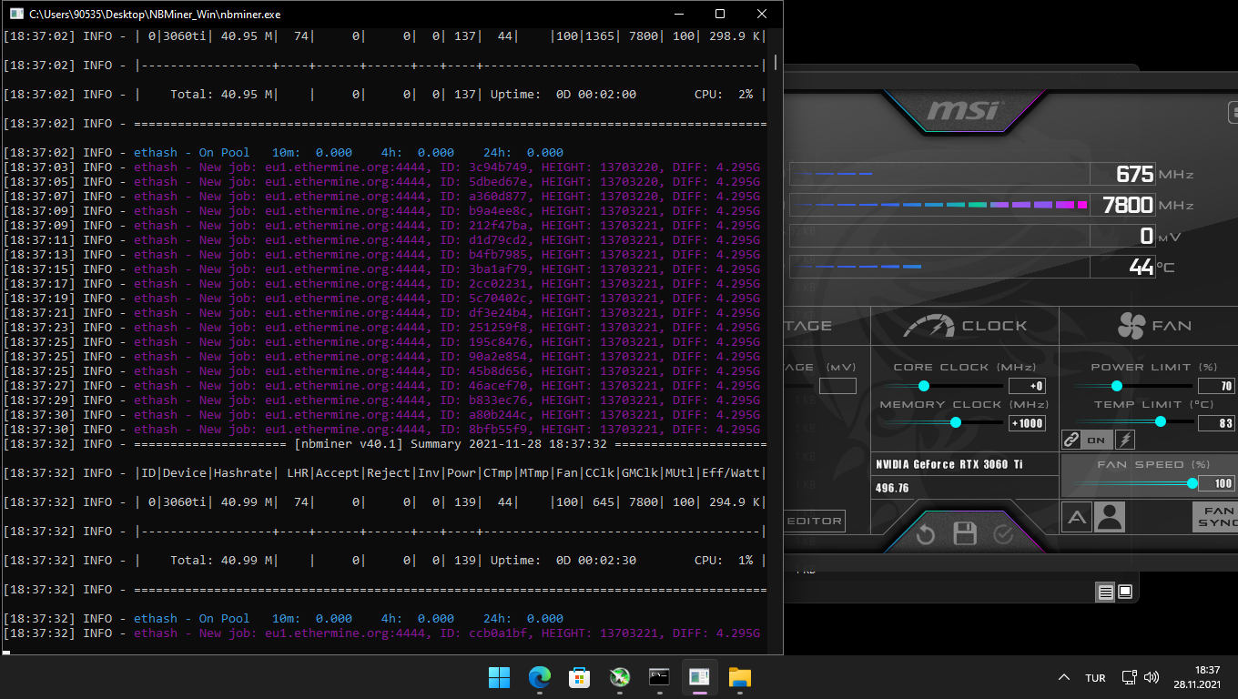This screenshot has height=699, width=1238.
Task: Click the 44 °C temperature readout
Action: click(x=1142, y=267)
